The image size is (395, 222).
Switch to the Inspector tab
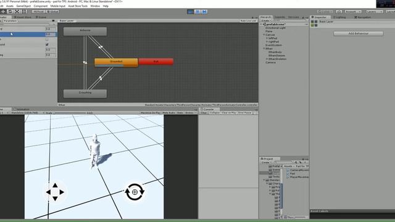[x=320, y=17]
